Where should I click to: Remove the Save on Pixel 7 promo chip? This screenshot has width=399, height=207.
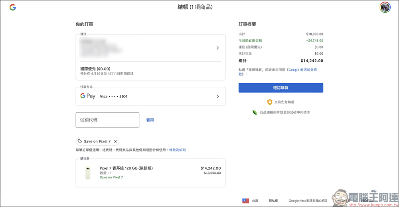(115, 141)
